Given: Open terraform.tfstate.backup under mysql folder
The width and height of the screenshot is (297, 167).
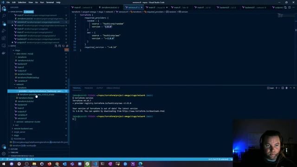Looking at the screenshot, I should [28, 77].
